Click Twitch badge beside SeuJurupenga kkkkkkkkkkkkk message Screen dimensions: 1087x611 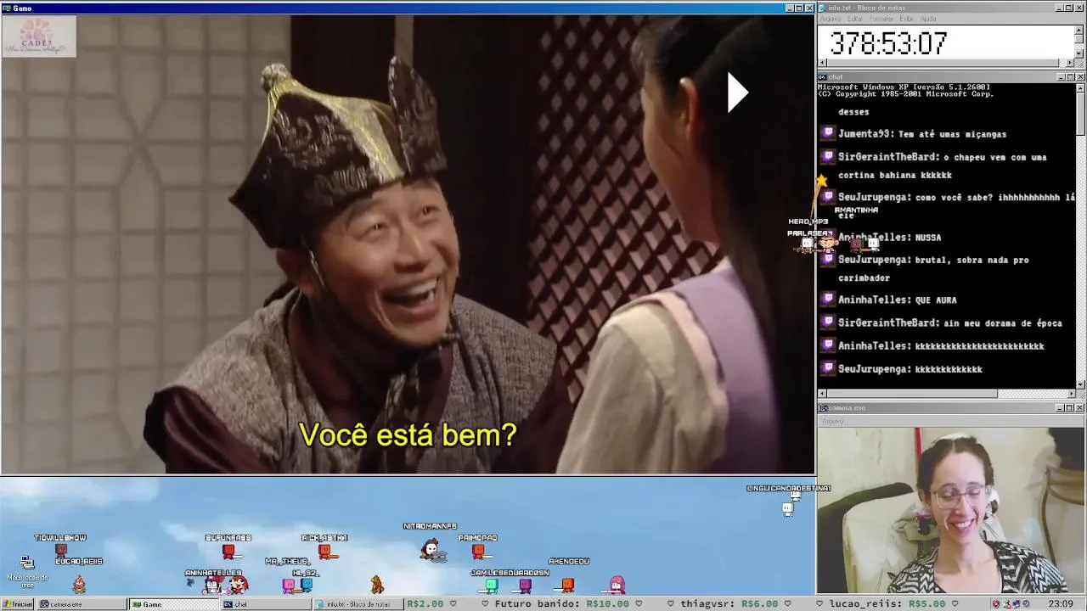(x=828, y=367)
